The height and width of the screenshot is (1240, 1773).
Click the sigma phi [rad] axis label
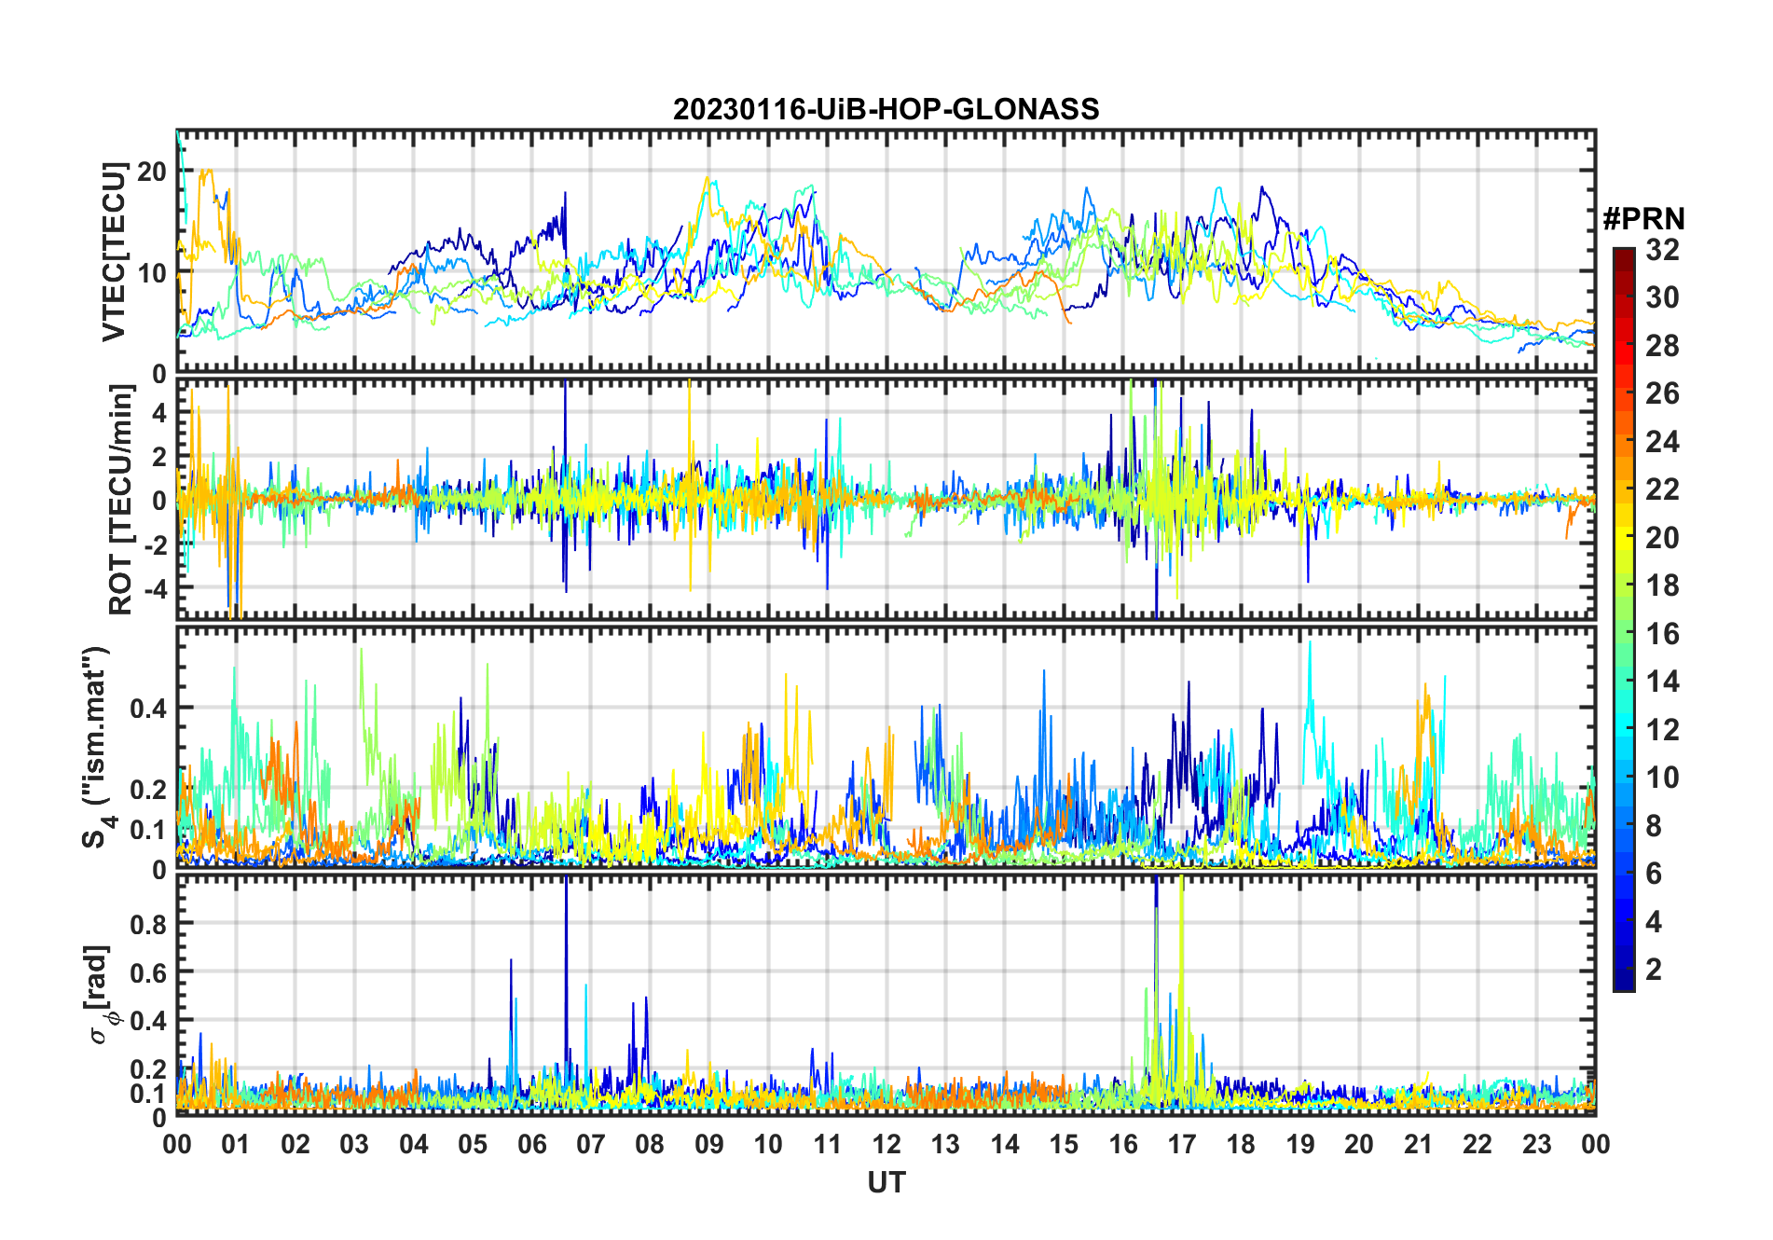click(99, 995)
